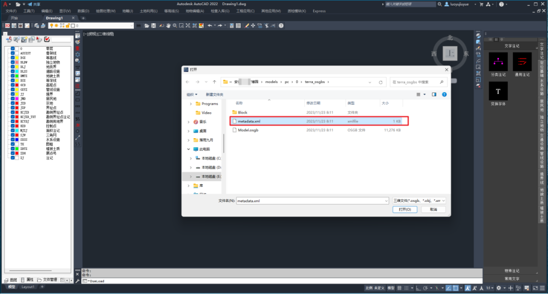Refresh the terra_osgbs folder listing
This screenshot has width=548, height=294.
pyautogui.click(x=381, y=82)
